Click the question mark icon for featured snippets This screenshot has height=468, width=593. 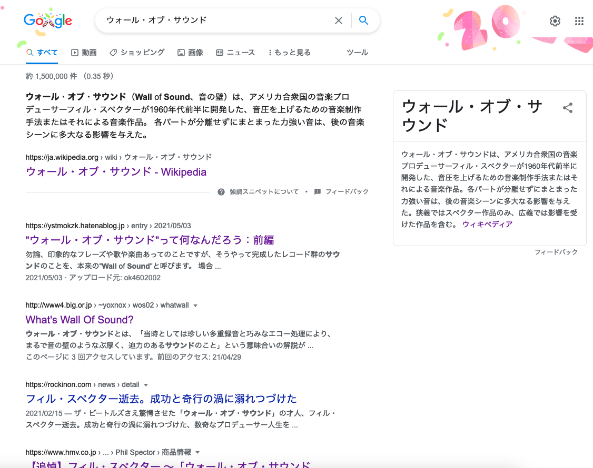(221, 192)
